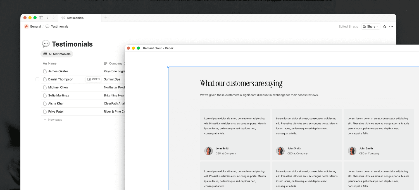This screenshot has width=419, height=190.
Task: Click page icon beside Michael Chen
Action: (x=45, y=87)
